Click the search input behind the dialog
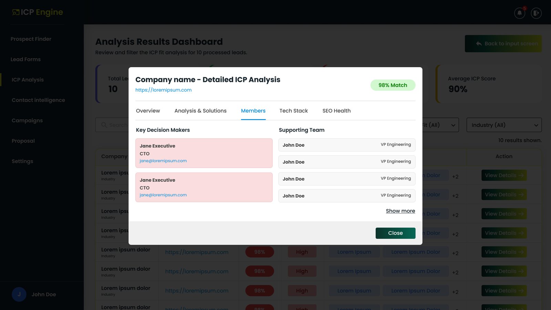The width and height of the screenshot is (551, 310). (x=112, y=125)
